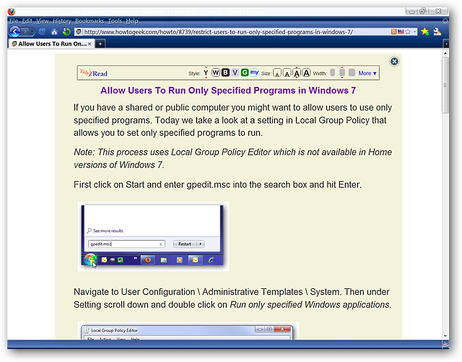Open the Tools menu
The width and height of the screenshot is (462, 362).
click(115, 21)
